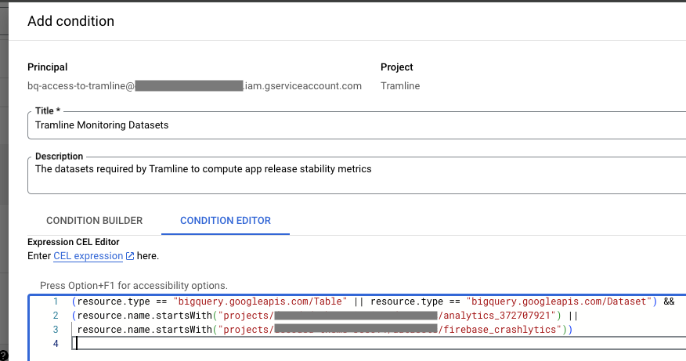
Task: Click the help question mark icon at bottom left
Action: click(x=3, y=356)
